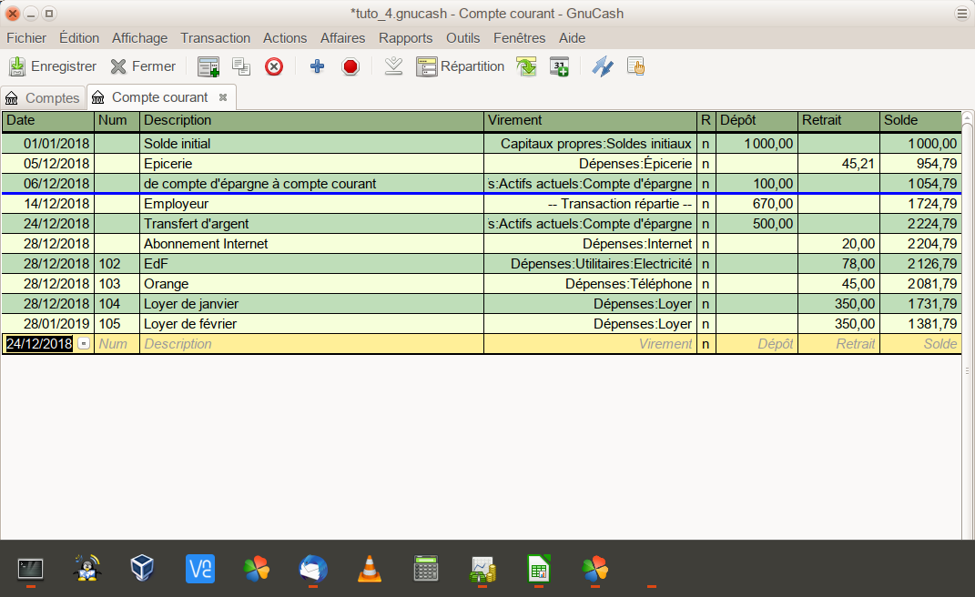Screen dimensions: 975x597
Task: Duplicate the transaction with copy icon
Action: (x=241, y=66)
